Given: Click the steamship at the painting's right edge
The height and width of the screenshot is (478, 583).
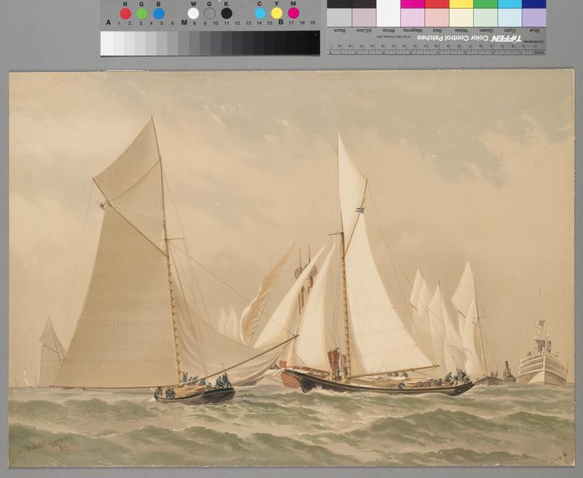Looking at the screenshot, I should [541, 356].
